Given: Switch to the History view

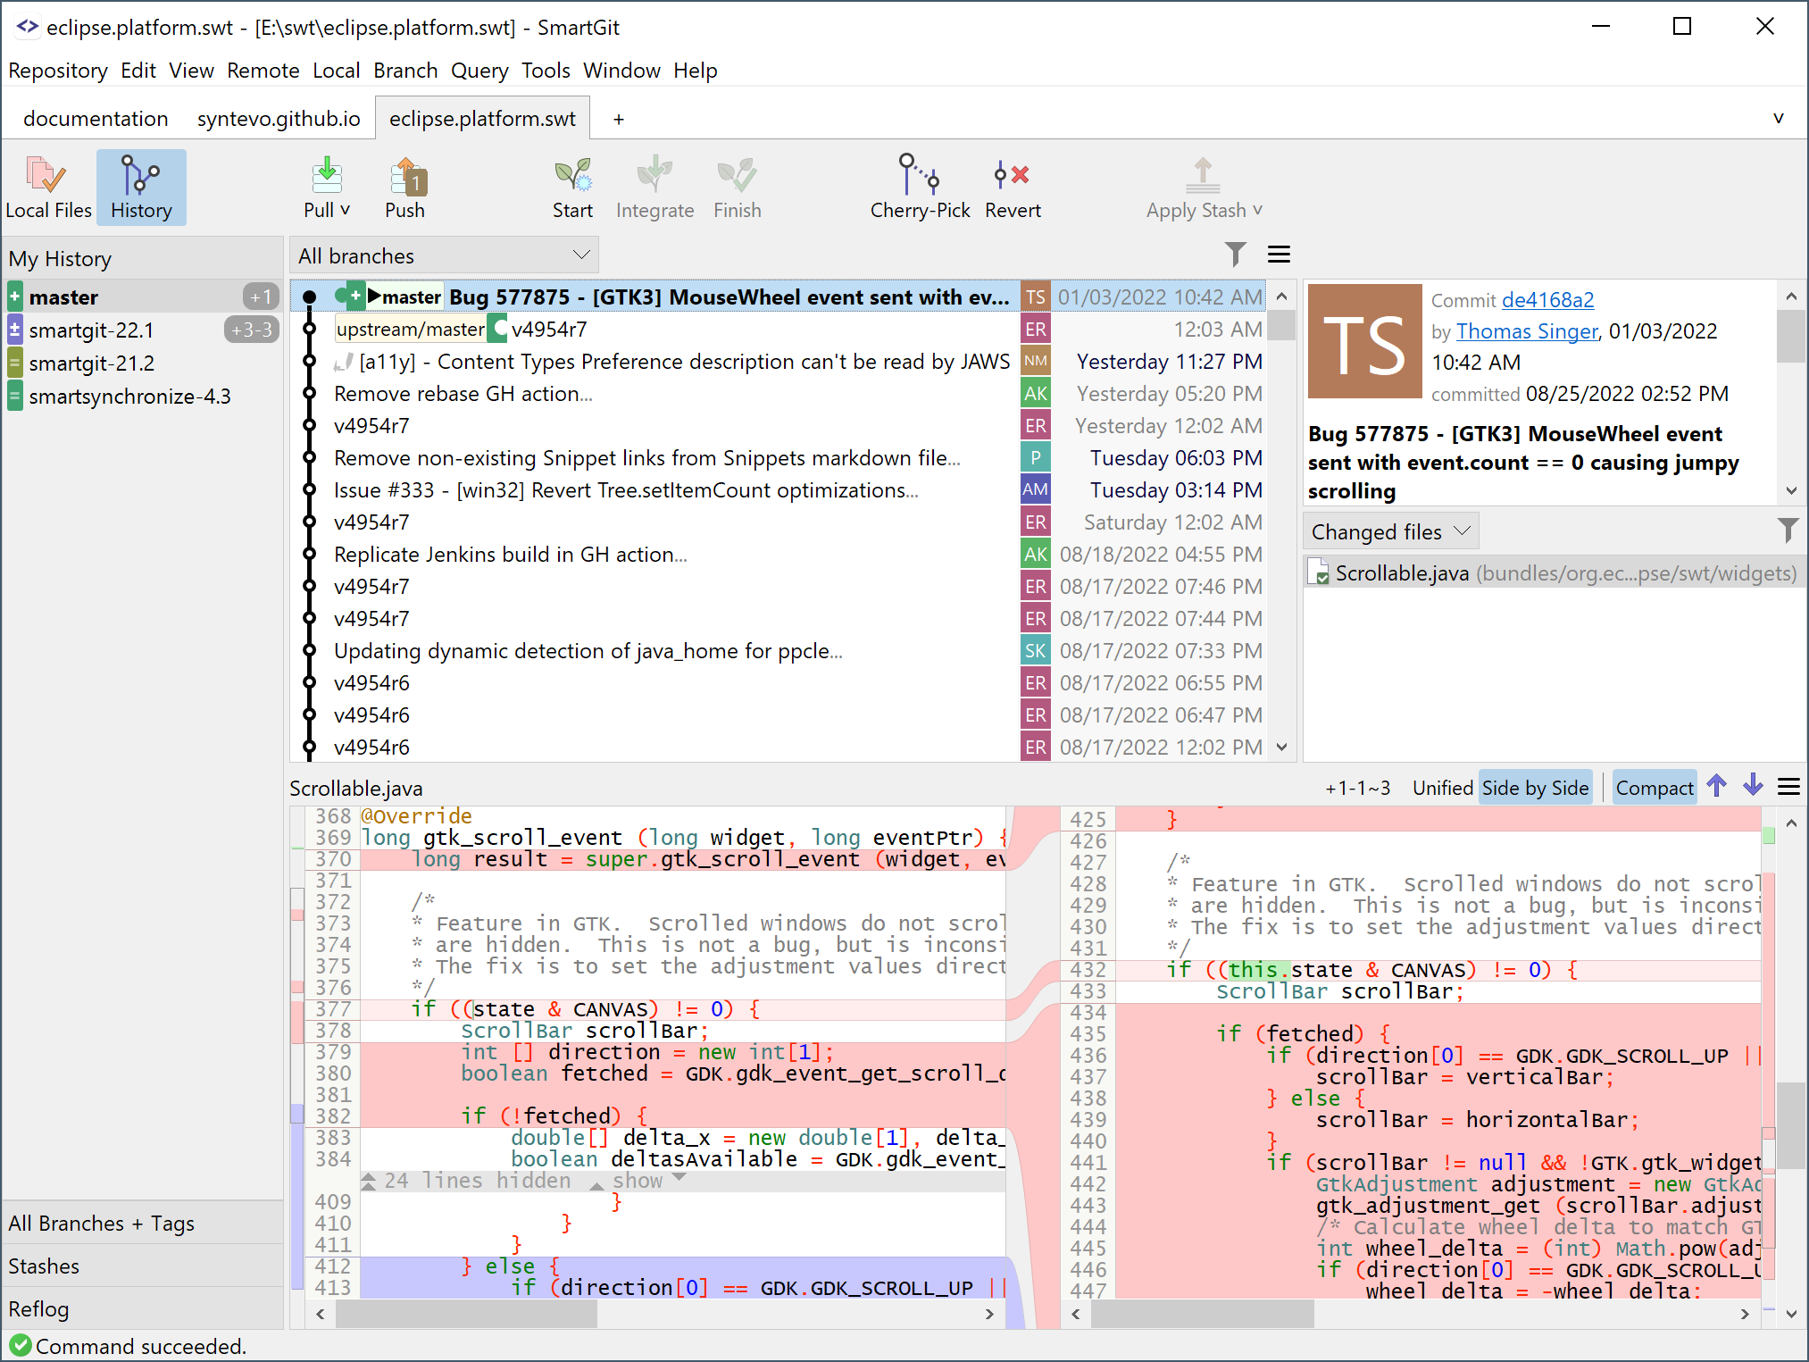Looking at the screenshot, I should (141, 188).
